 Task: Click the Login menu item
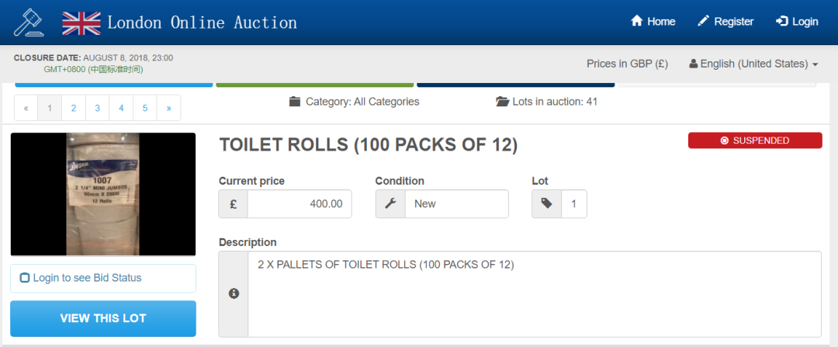pyautogui.click(x=797, y=22)
